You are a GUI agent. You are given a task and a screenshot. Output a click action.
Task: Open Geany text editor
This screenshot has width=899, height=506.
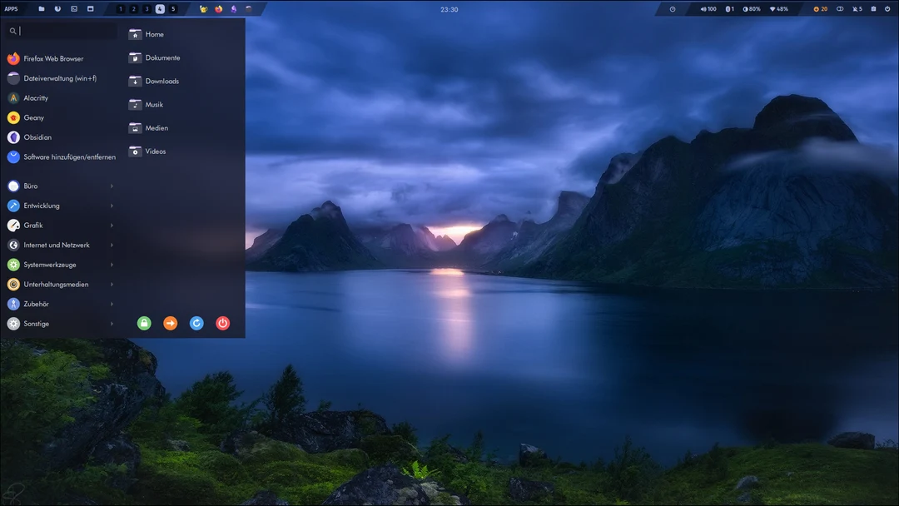click(x=32, y=117)
